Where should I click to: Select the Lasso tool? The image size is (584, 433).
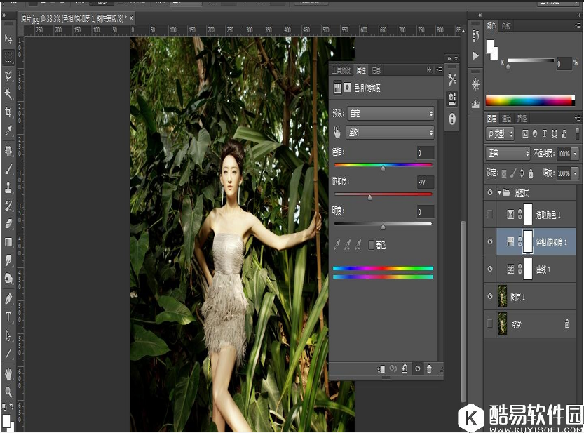(x=8, y=75)
